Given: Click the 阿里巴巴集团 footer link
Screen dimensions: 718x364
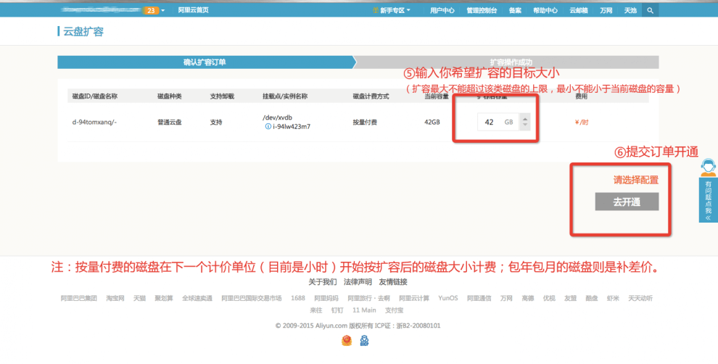Looking at the screenshot, I should click(x=79, y=299).
